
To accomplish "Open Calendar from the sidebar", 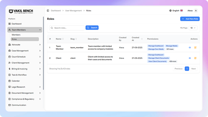I will click(x=16, y=81).
